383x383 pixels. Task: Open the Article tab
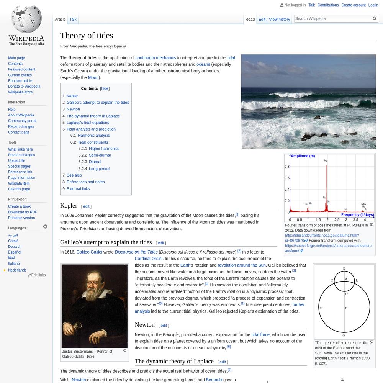tap(60, 19)
